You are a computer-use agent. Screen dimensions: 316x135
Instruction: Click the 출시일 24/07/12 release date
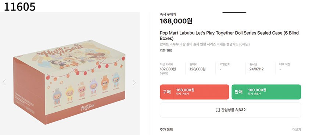[x=257, y=69]
